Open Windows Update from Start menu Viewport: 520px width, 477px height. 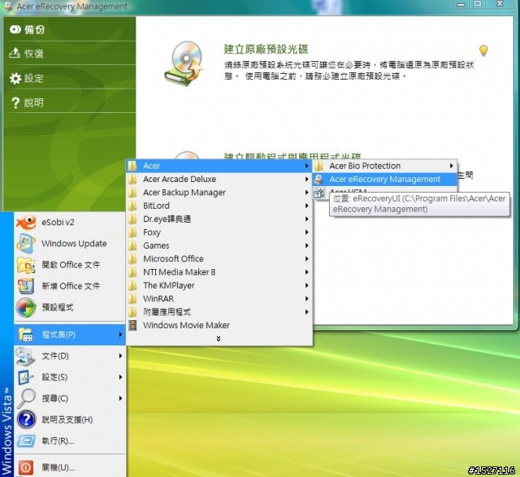coord(70,244)
